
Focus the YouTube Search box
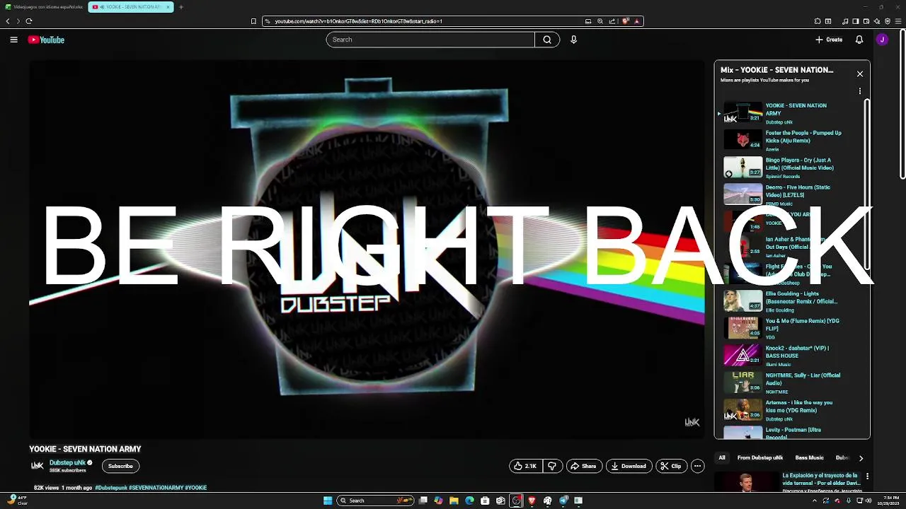coord(430,40)
